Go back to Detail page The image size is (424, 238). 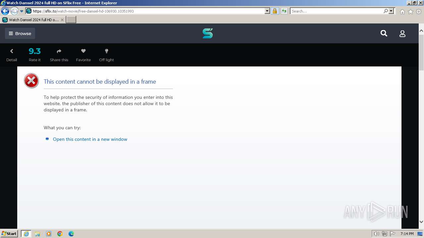12,55
